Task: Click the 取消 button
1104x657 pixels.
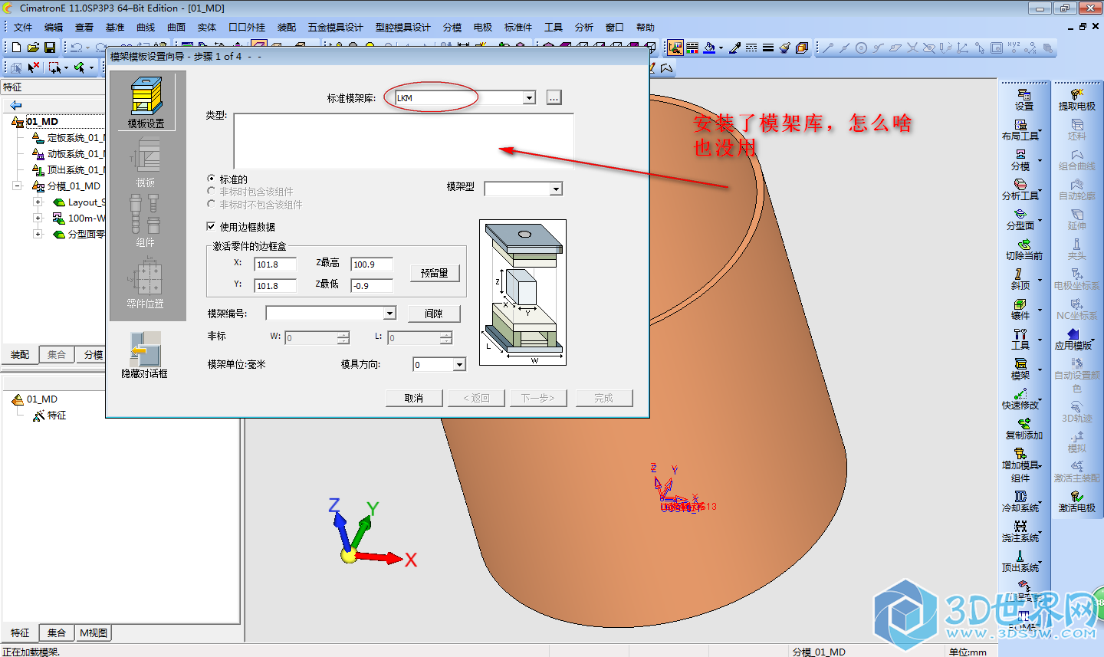Action: pyautogui.click(x=414, y=398)
